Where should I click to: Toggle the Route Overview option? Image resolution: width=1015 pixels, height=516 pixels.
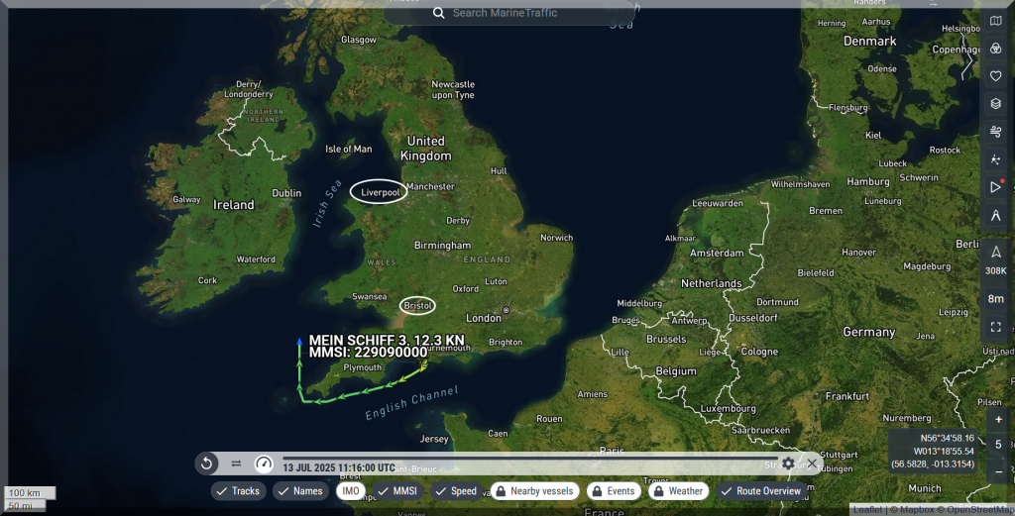coord(760,491)
